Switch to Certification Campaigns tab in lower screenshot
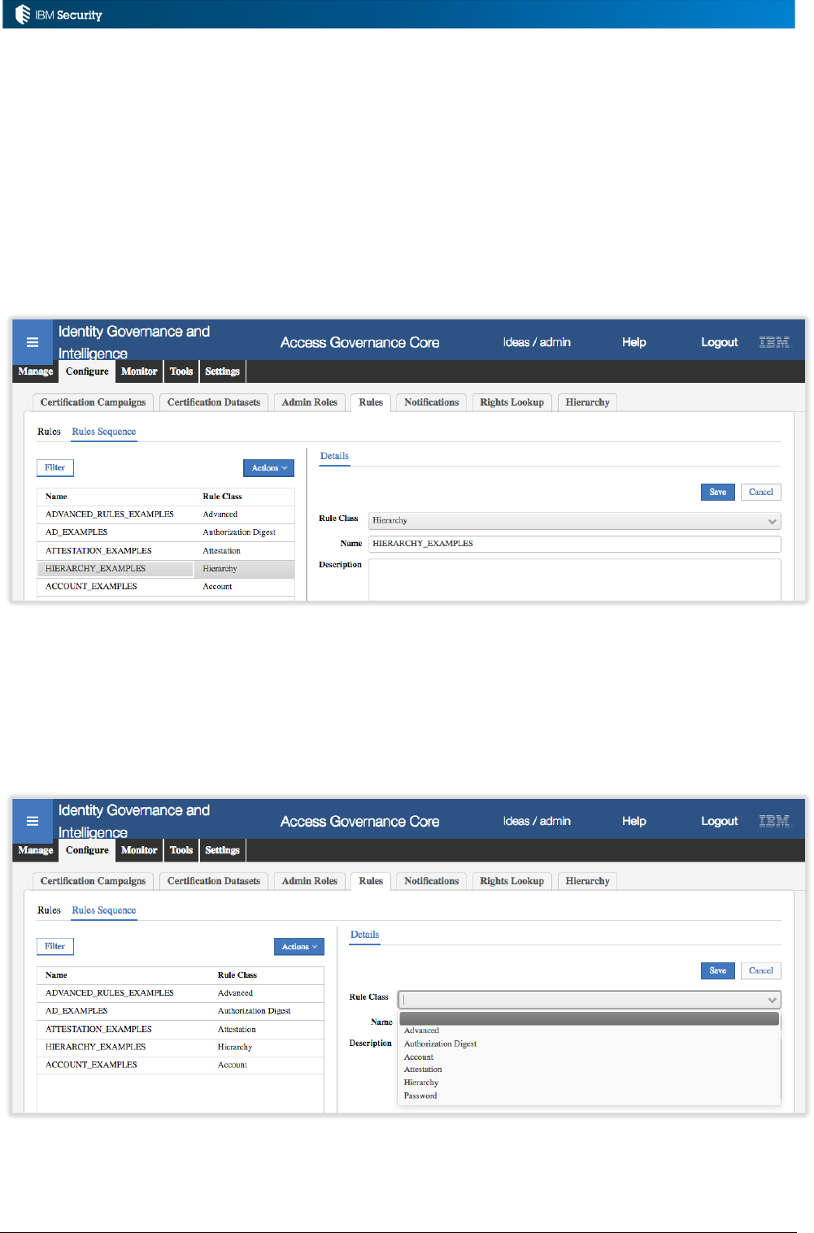The height and width of the screenshot is (1233, 814). click(93, 881)
